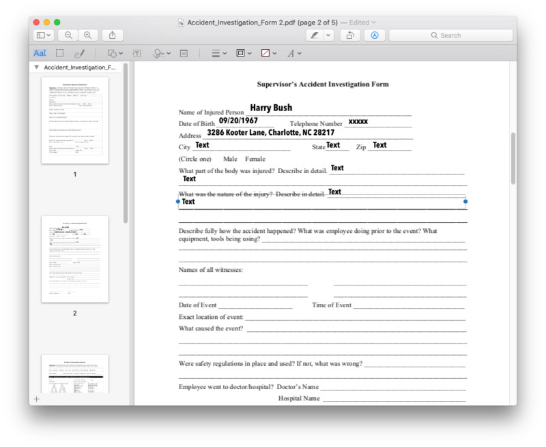Select the Sketch tool
Image resolution: width=546 pixels, height=447 pixels.
(79, 53)
